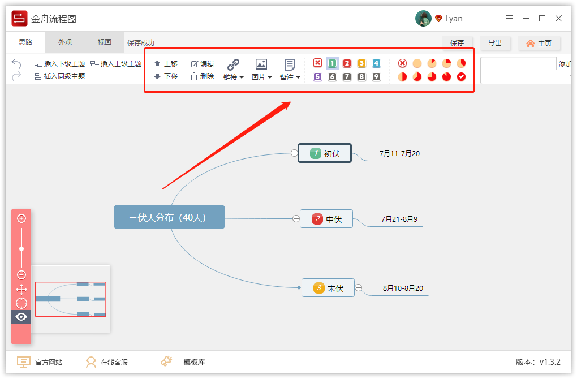Click the 添加 button on the right

tap(564, 64)
